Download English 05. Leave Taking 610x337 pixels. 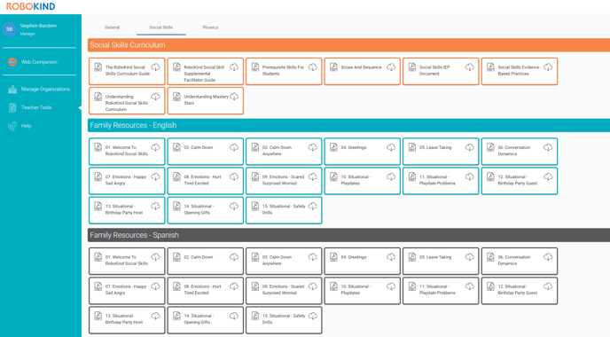470,147
